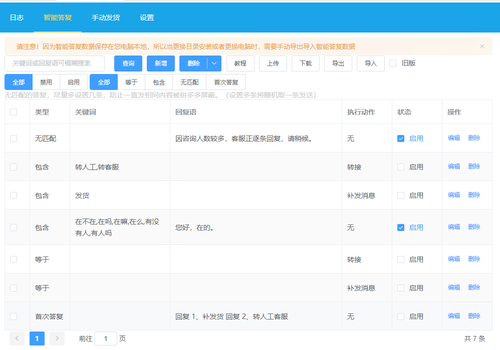Edit the 等于 转接 row
This screenshot has height=350, width=500.
[454, 258]
